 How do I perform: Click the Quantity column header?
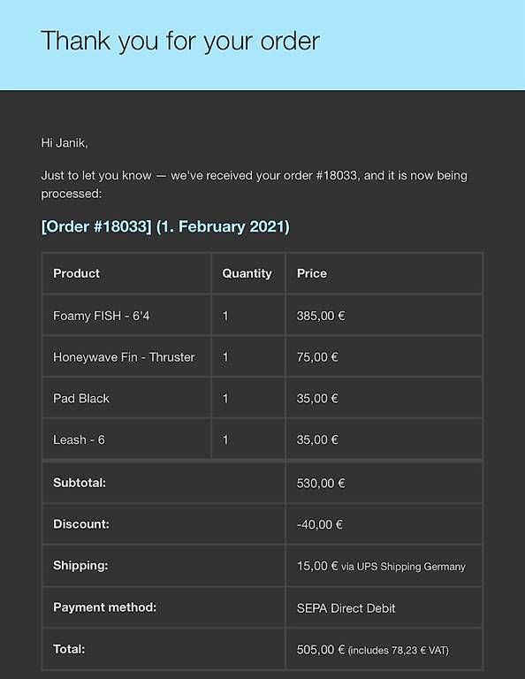[247, 273]
